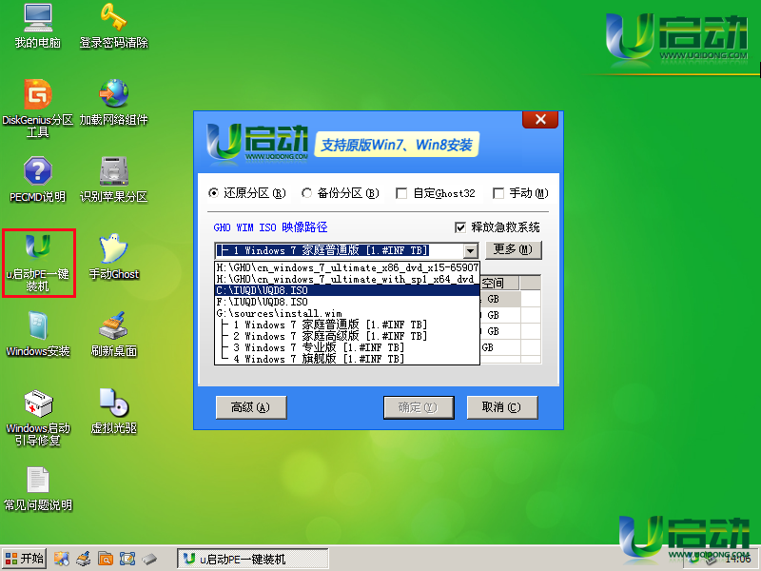
Task: Select the 加载网络组件 globe icon
Action: [113, 103]
